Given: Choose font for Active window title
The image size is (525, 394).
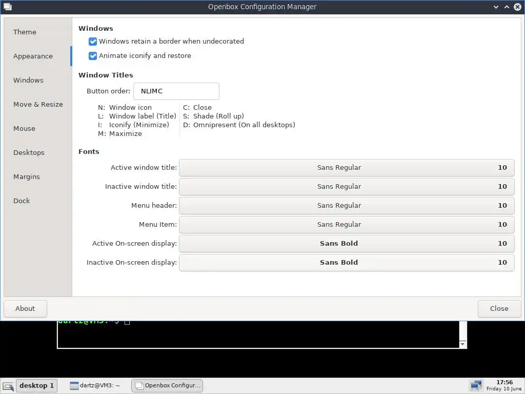Looking at the screenshot, I should [x=347, y=168].
